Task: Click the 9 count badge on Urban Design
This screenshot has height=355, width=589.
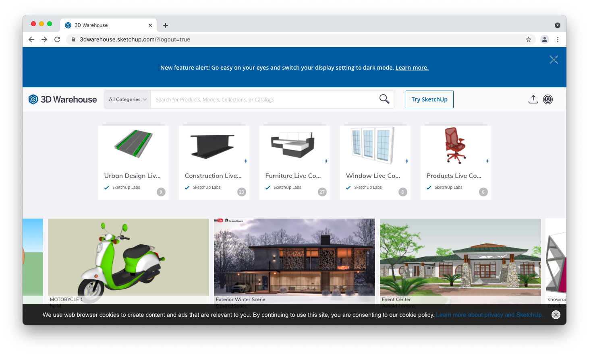Action: click(161, 192)
